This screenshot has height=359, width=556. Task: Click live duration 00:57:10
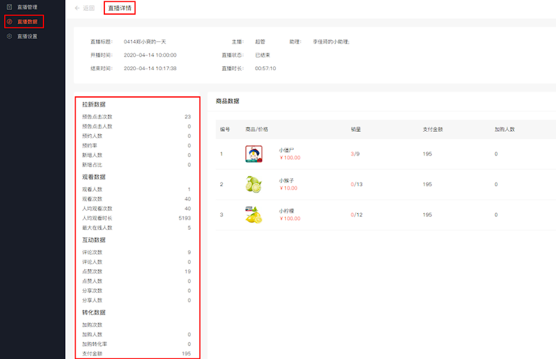point(266,68)
